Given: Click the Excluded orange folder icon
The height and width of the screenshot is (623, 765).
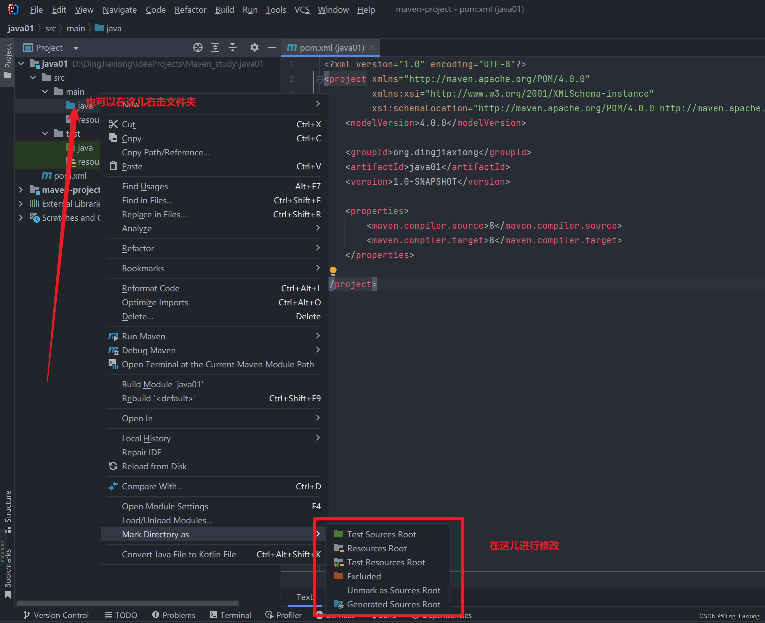Looking at the screenshot, I should pyautogui.click(x=338, y=576).
